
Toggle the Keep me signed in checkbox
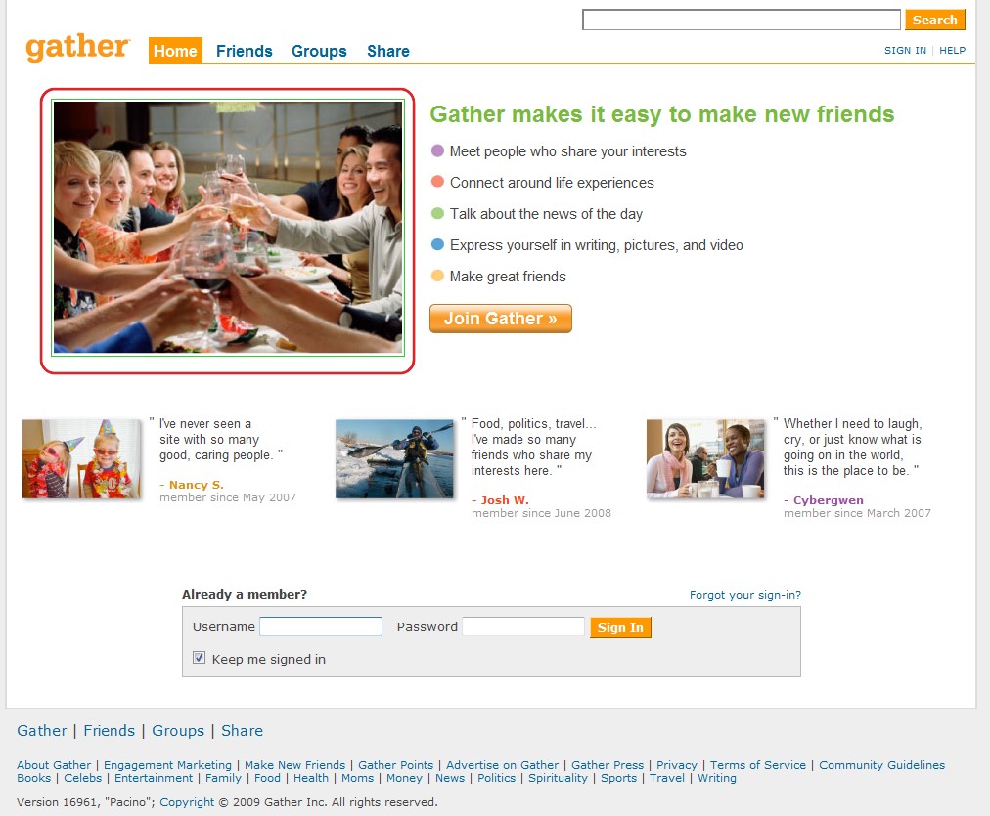click(199, 658)
